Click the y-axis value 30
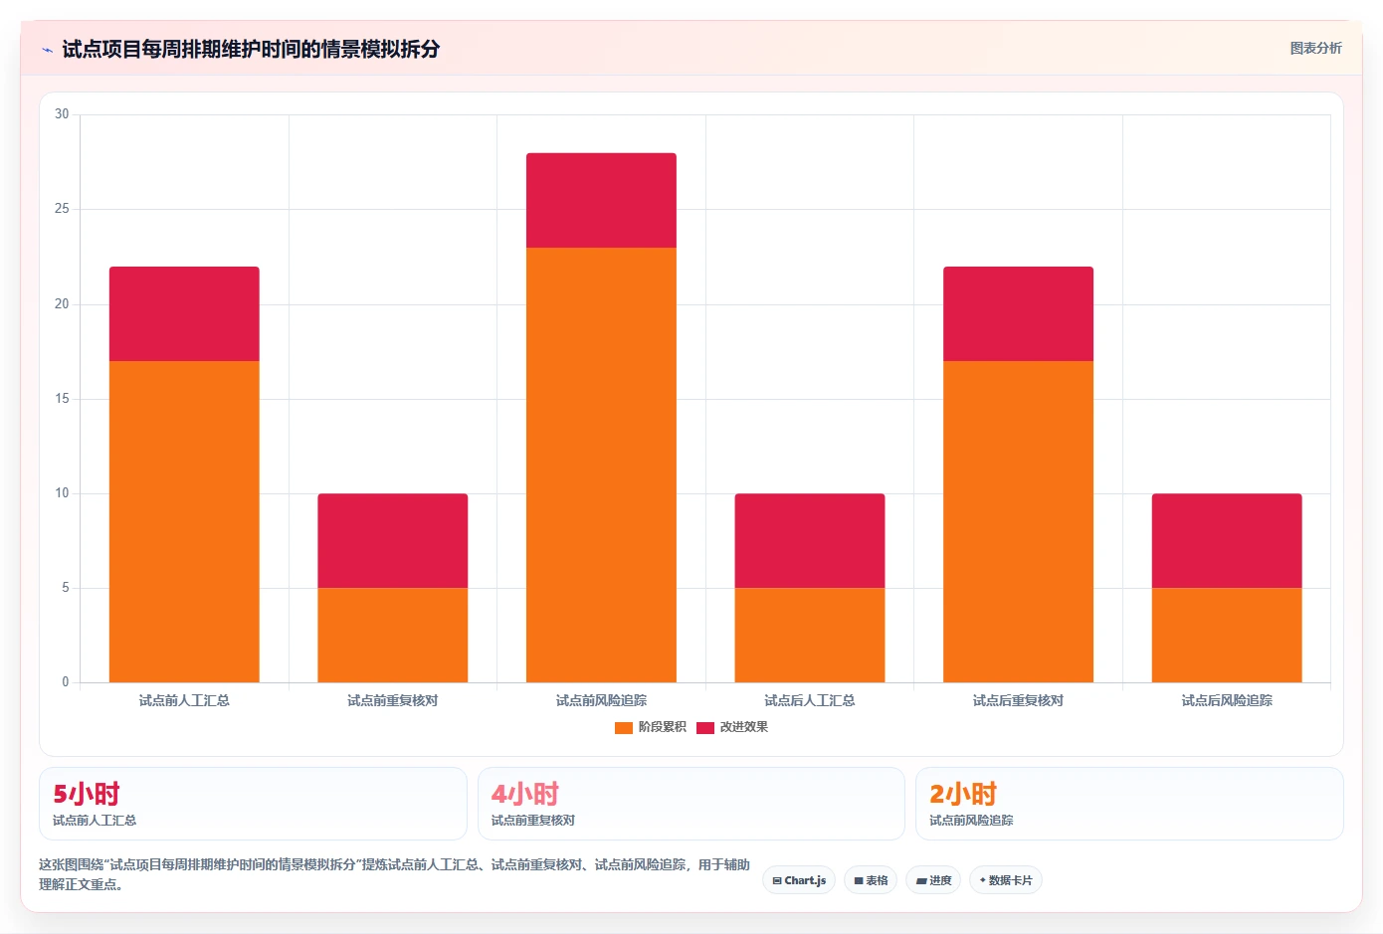 [x=62, y=114]
